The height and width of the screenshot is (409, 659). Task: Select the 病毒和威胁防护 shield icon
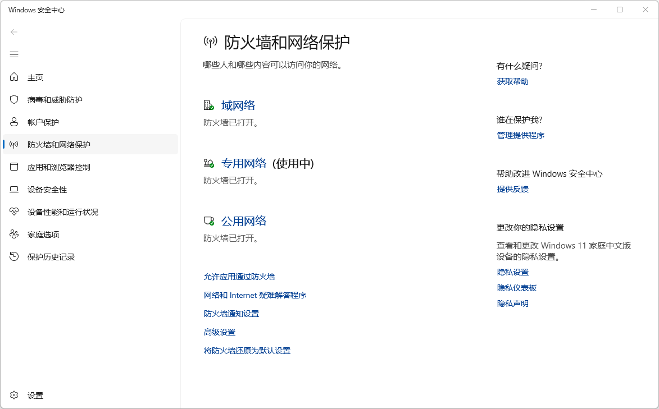click(13, 99)
